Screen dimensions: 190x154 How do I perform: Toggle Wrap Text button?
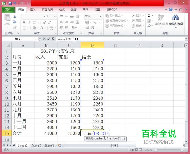point(77,16)
